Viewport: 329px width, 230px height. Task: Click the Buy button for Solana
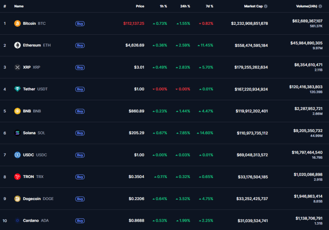pyautogui.click(x=80, y=133)
